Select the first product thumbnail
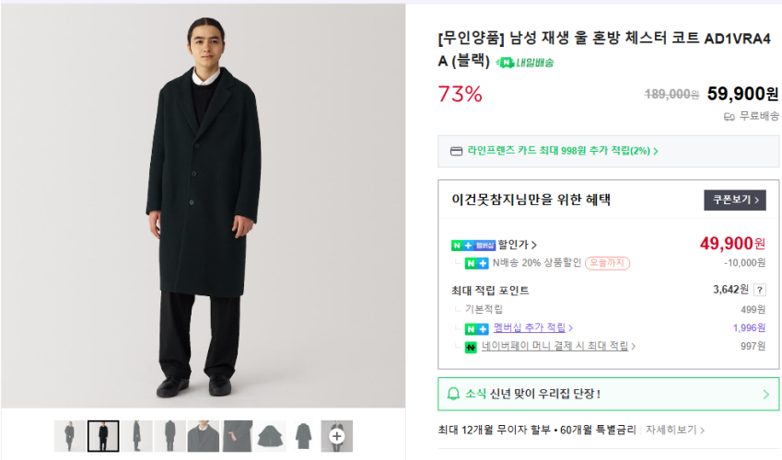Viewport: 782px width, 460px height. coord(69,436)
